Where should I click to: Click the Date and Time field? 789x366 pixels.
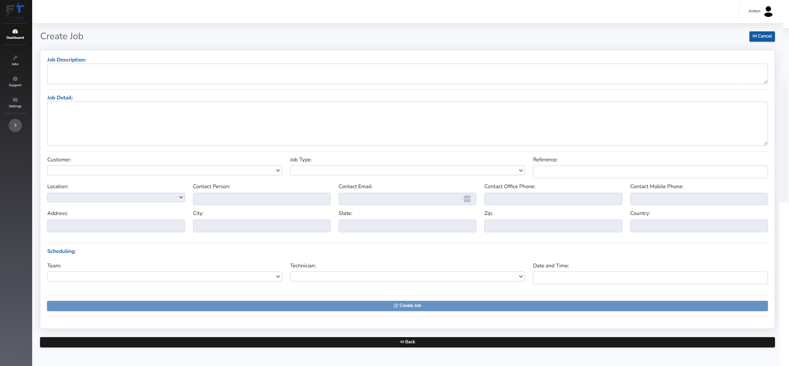[x=650, y=278]
